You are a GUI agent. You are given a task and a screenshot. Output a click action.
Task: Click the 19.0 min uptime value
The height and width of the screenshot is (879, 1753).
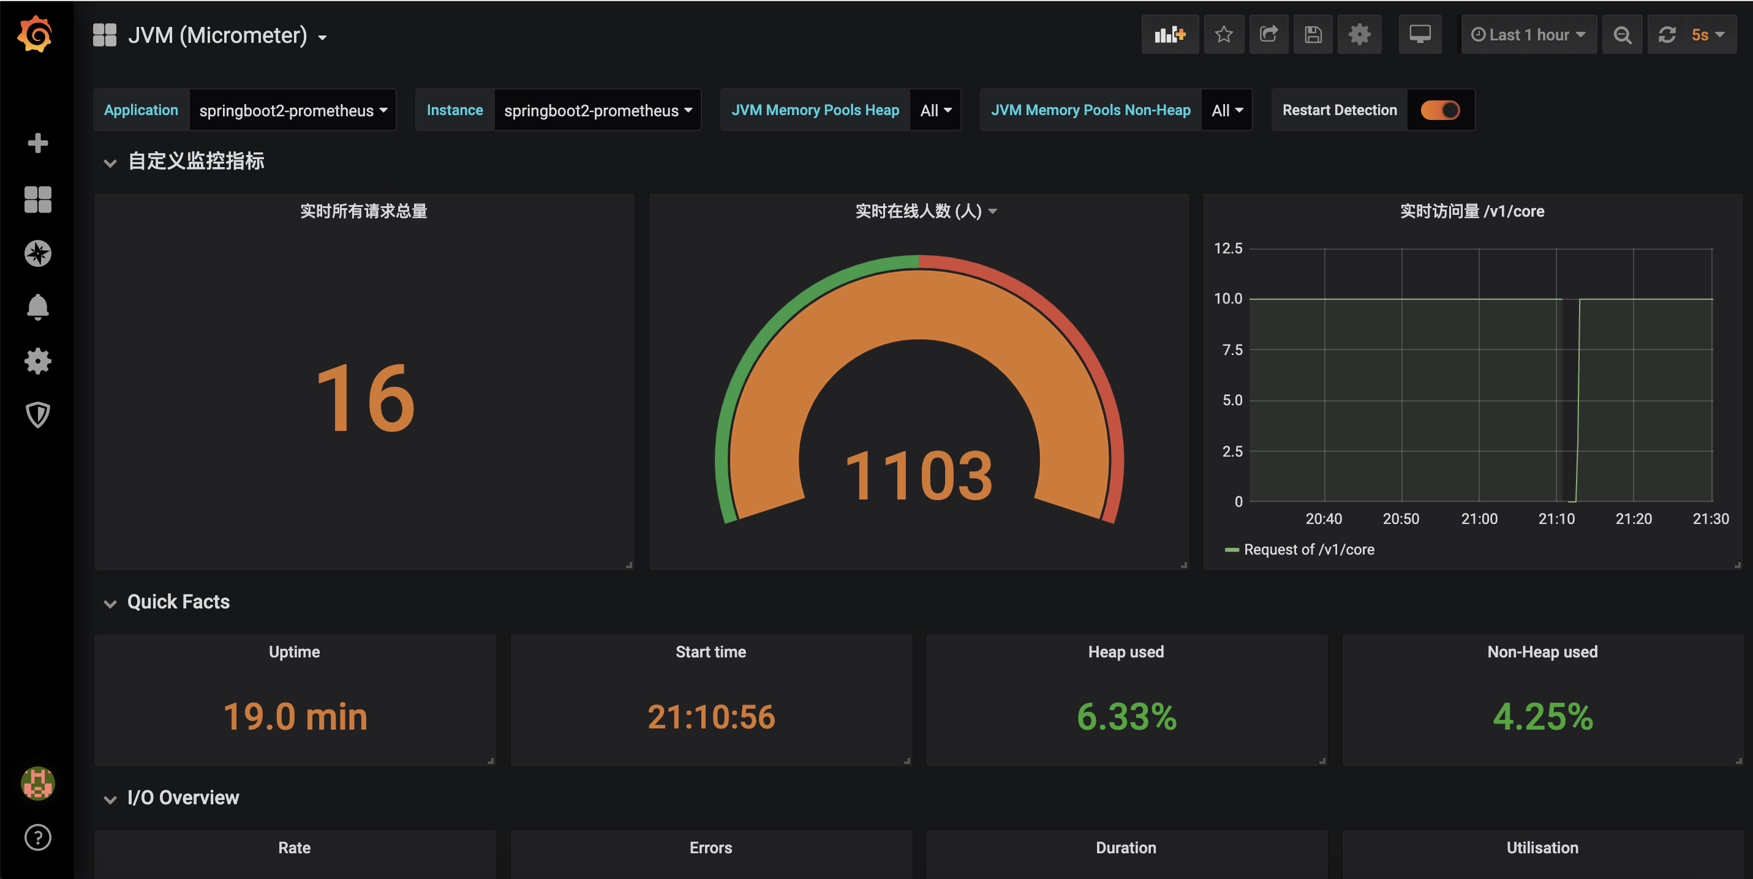tap(295, 717)
